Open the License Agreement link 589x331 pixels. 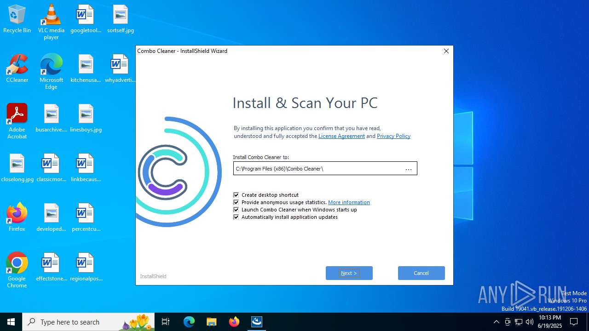pos(341,136)
